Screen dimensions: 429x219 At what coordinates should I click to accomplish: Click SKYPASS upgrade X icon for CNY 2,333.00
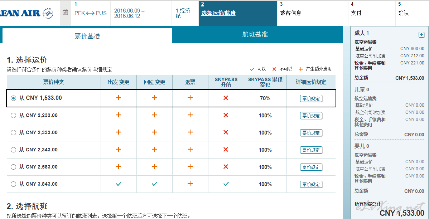[226, 132]
